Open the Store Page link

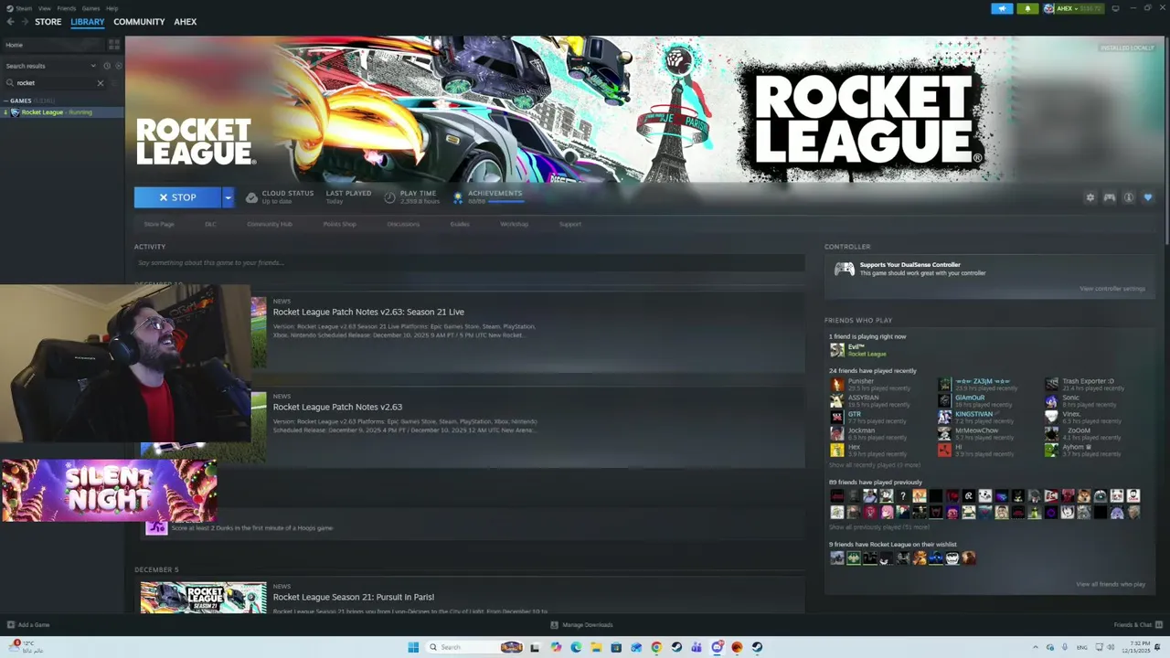pyautogui.click(x=159, y=224)
